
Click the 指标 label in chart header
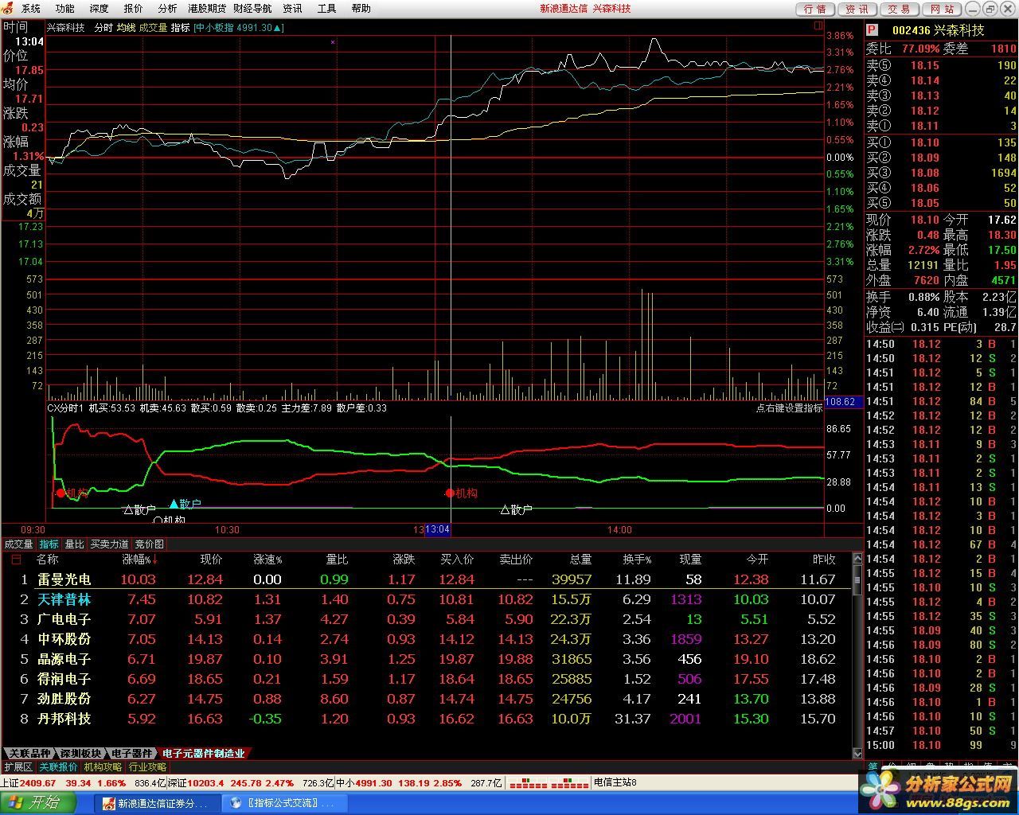point(180,27)
